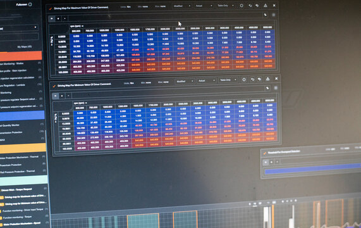Open 'Function monitoring - Torque' item
The width and height of the screenshot is (361, 228).
point(17,217)
